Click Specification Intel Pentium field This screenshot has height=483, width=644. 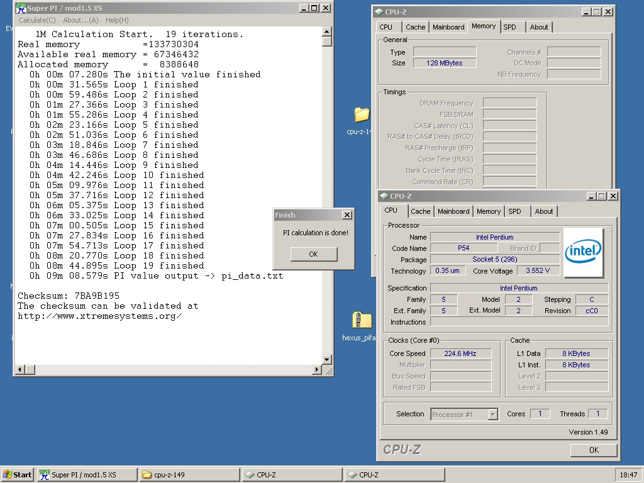519,288
